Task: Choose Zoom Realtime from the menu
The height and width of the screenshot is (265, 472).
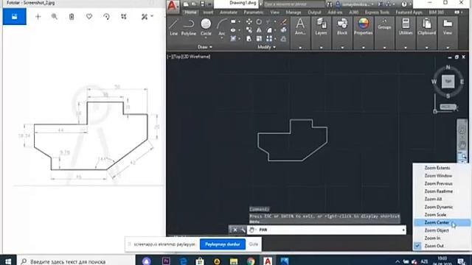Action: tap(438, 191)
